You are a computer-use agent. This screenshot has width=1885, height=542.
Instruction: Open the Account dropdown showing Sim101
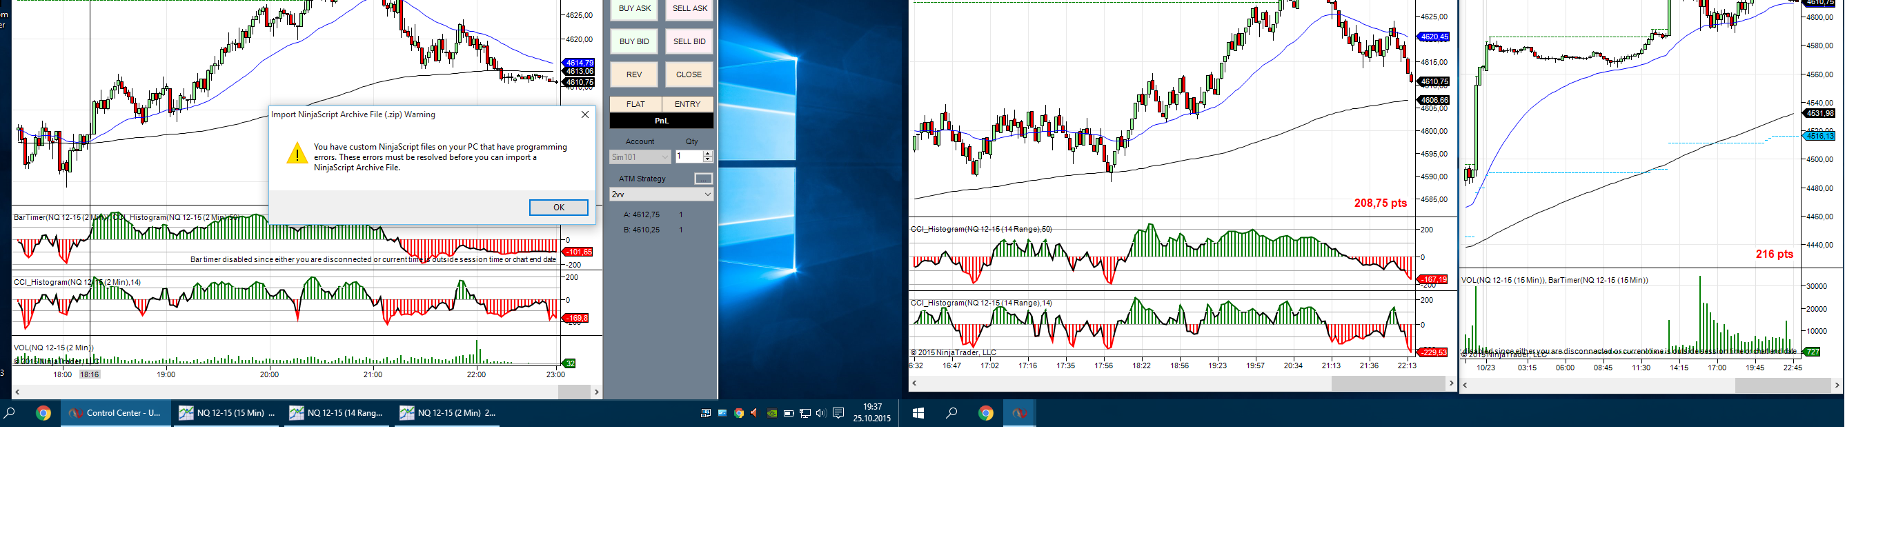pos(640,157)
